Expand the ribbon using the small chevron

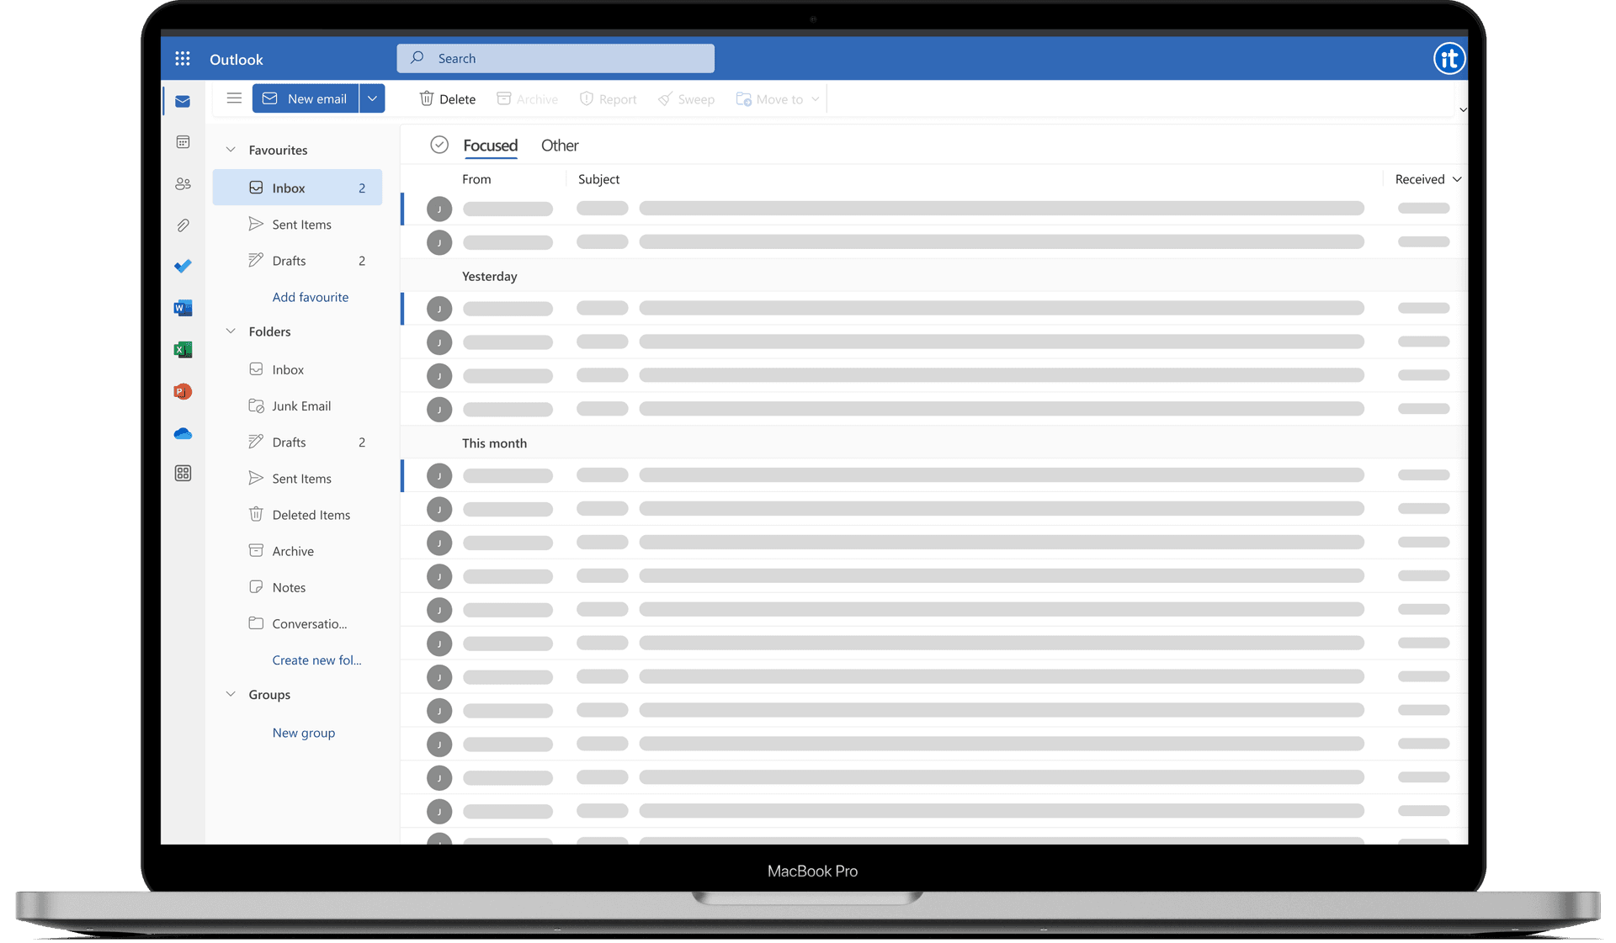[1463, 109]
